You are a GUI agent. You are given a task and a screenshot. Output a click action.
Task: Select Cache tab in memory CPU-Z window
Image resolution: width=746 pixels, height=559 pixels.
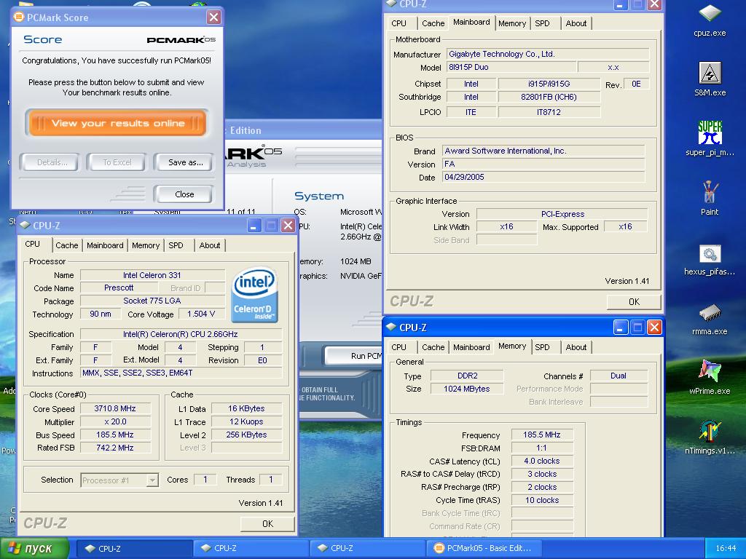(433, 347)
